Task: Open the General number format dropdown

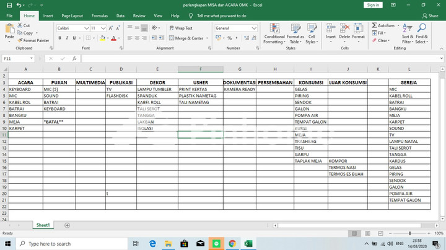Action: click(x=255, y=28)
